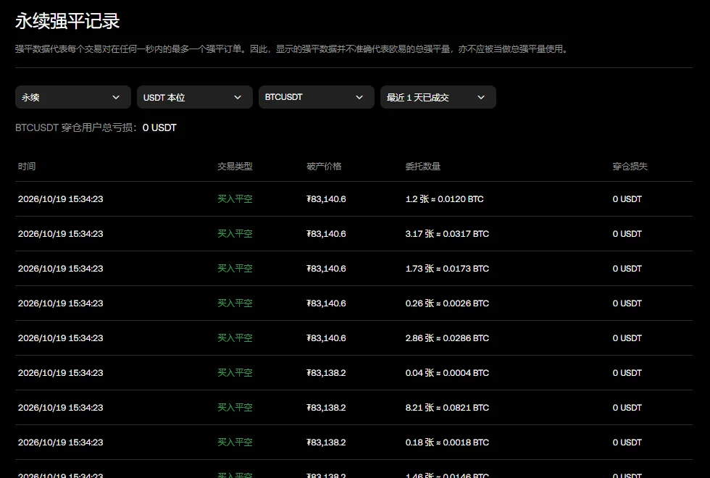This screenshot has height=478, width=710.
Task: Click 0 USDT loss in the 0.18 张 row
Action: (x=627, y=443)
